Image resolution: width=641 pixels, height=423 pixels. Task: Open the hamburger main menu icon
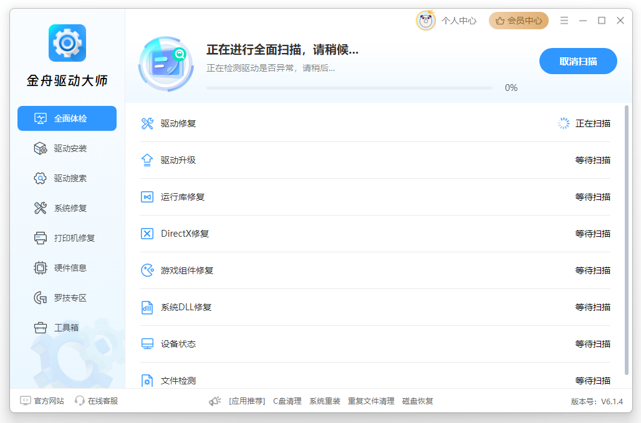coord(564,21)
